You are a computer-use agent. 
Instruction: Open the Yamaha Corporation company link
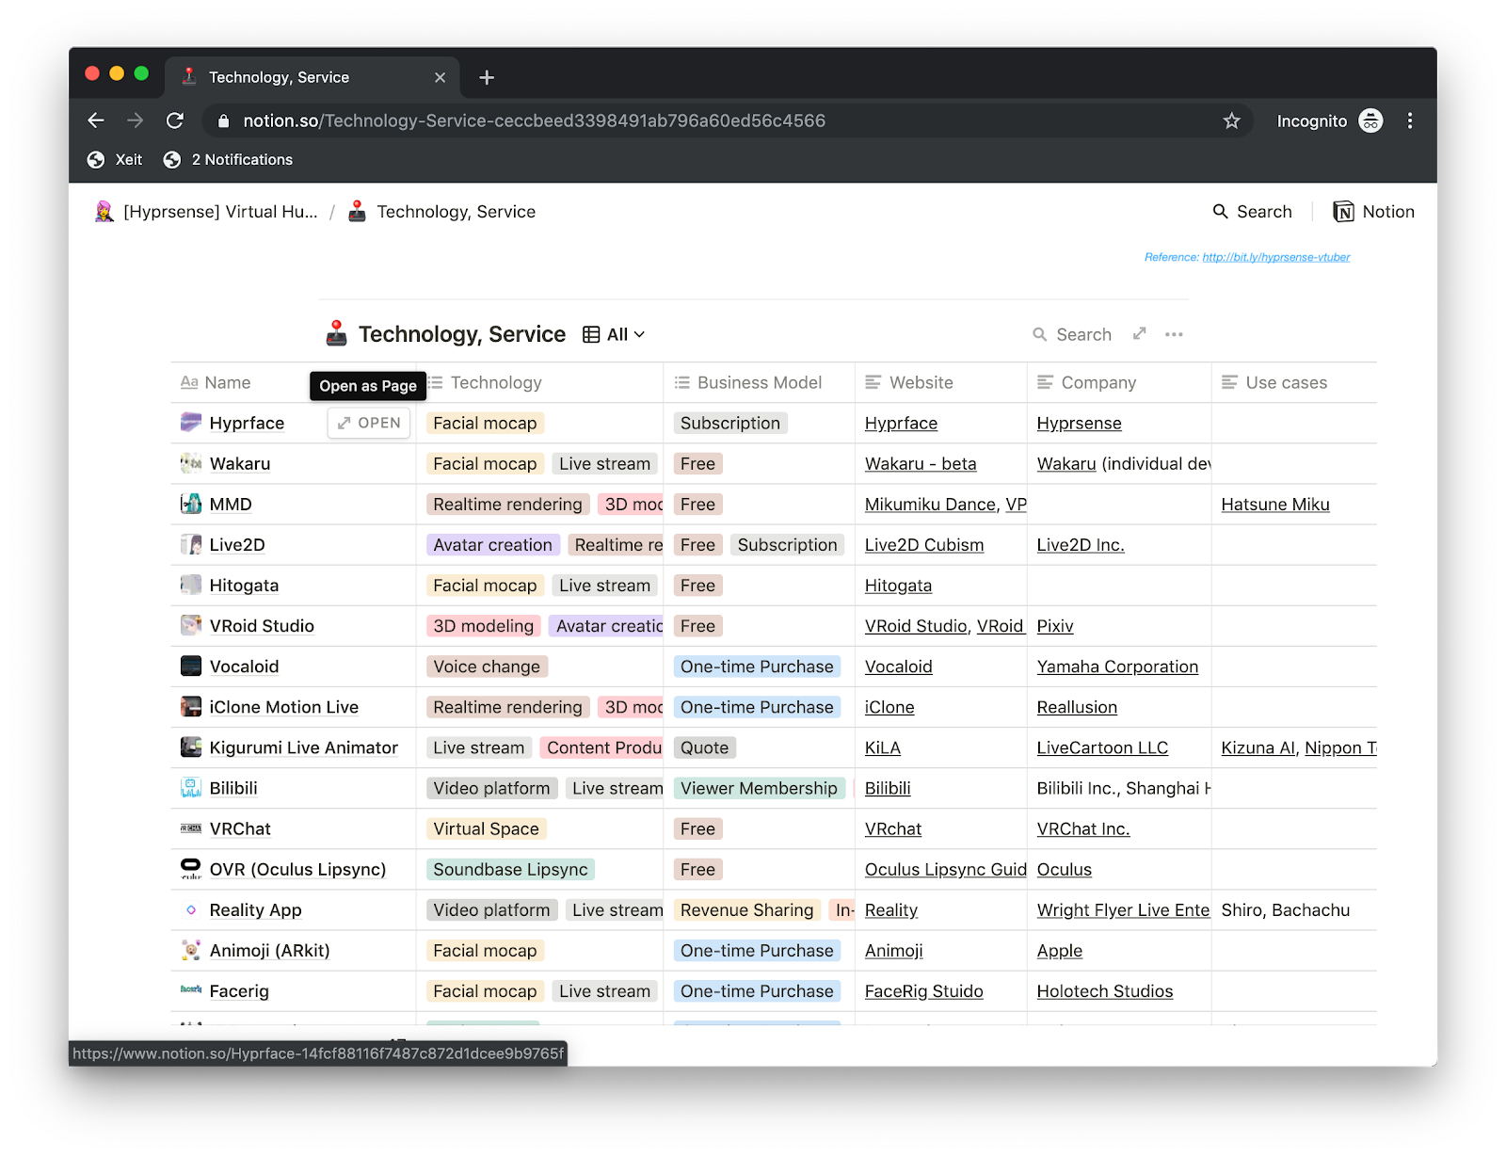[1117, 666]
